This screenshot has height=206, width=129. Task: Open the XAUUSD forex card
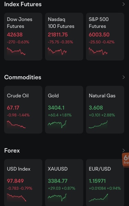point(64,183)
